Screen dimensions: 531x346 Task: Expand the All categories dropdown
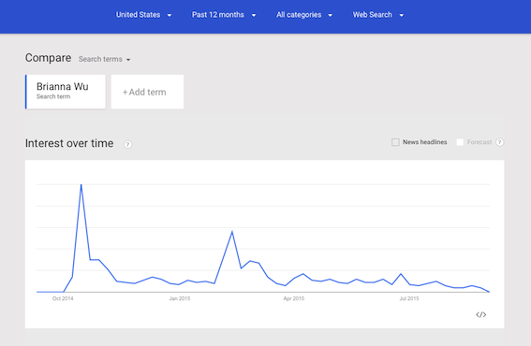pyautogui.click(x=304, y=15)
